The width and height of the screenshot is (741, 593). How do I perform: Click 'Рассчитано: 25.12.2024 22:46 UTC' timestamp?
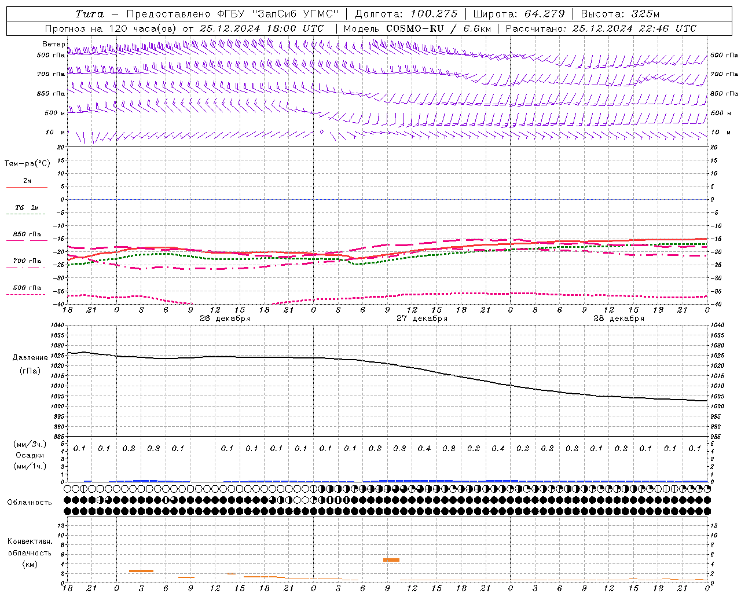click(x=601, y=28)
